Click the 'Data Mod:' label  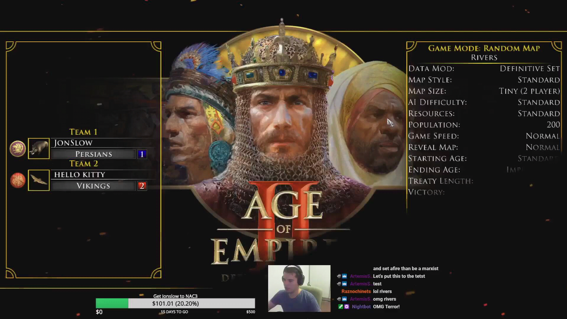click(431, 69)
